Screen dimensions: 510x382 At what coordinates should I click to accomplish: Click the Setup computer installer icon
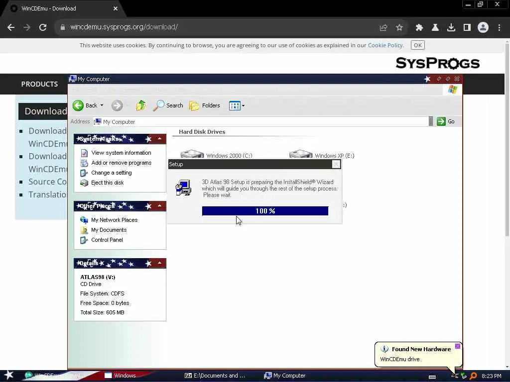(183, 188)
